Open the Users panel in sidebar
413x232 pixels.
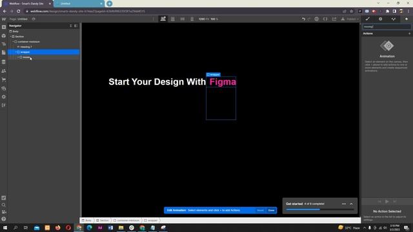(x=4, y=71)
